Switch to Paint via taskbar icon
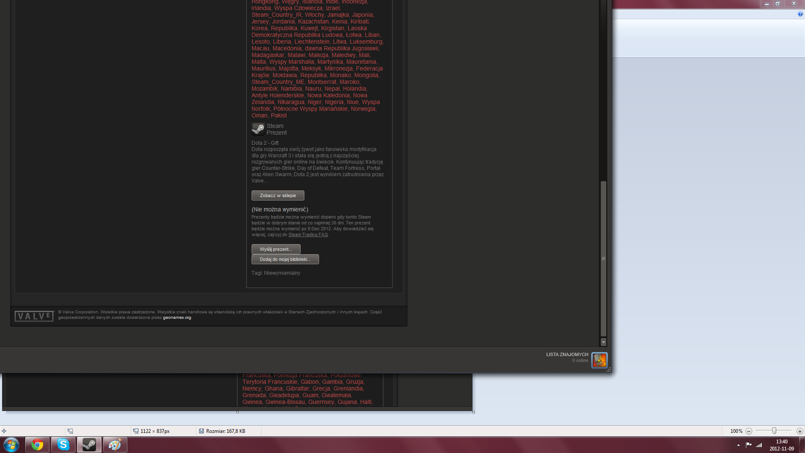The width and height of the screenshot is (805, 453). point(115,445)
